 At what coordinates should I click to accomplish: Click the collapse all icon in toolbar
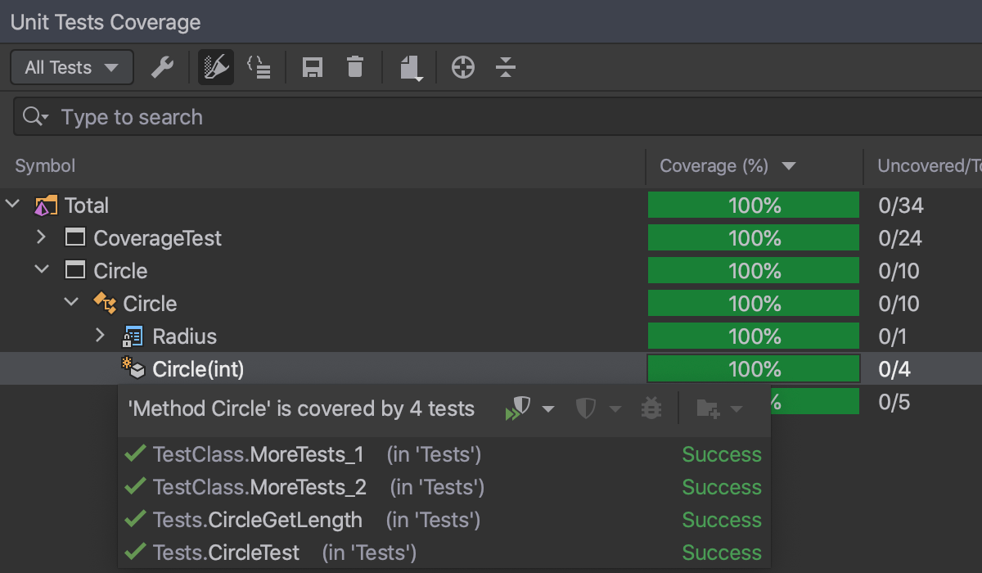pyautogui.click(x=506, y=67)
